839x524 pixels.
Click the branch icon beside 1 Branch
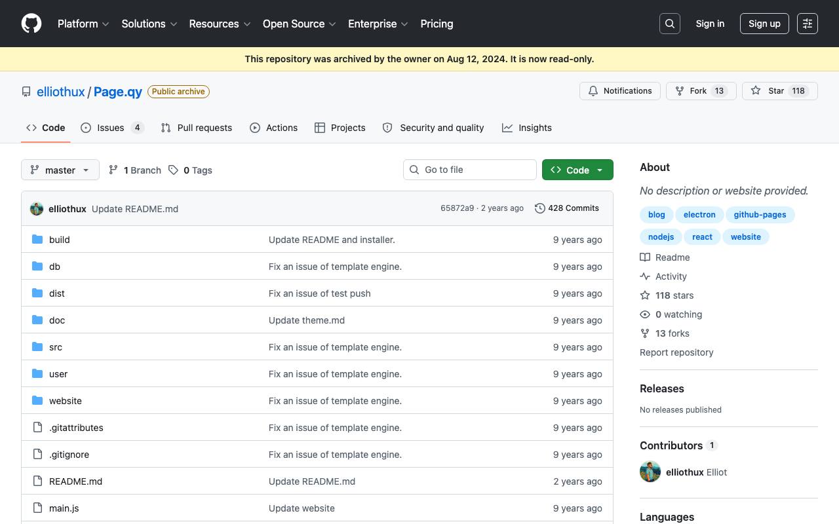tap(113, 170)
